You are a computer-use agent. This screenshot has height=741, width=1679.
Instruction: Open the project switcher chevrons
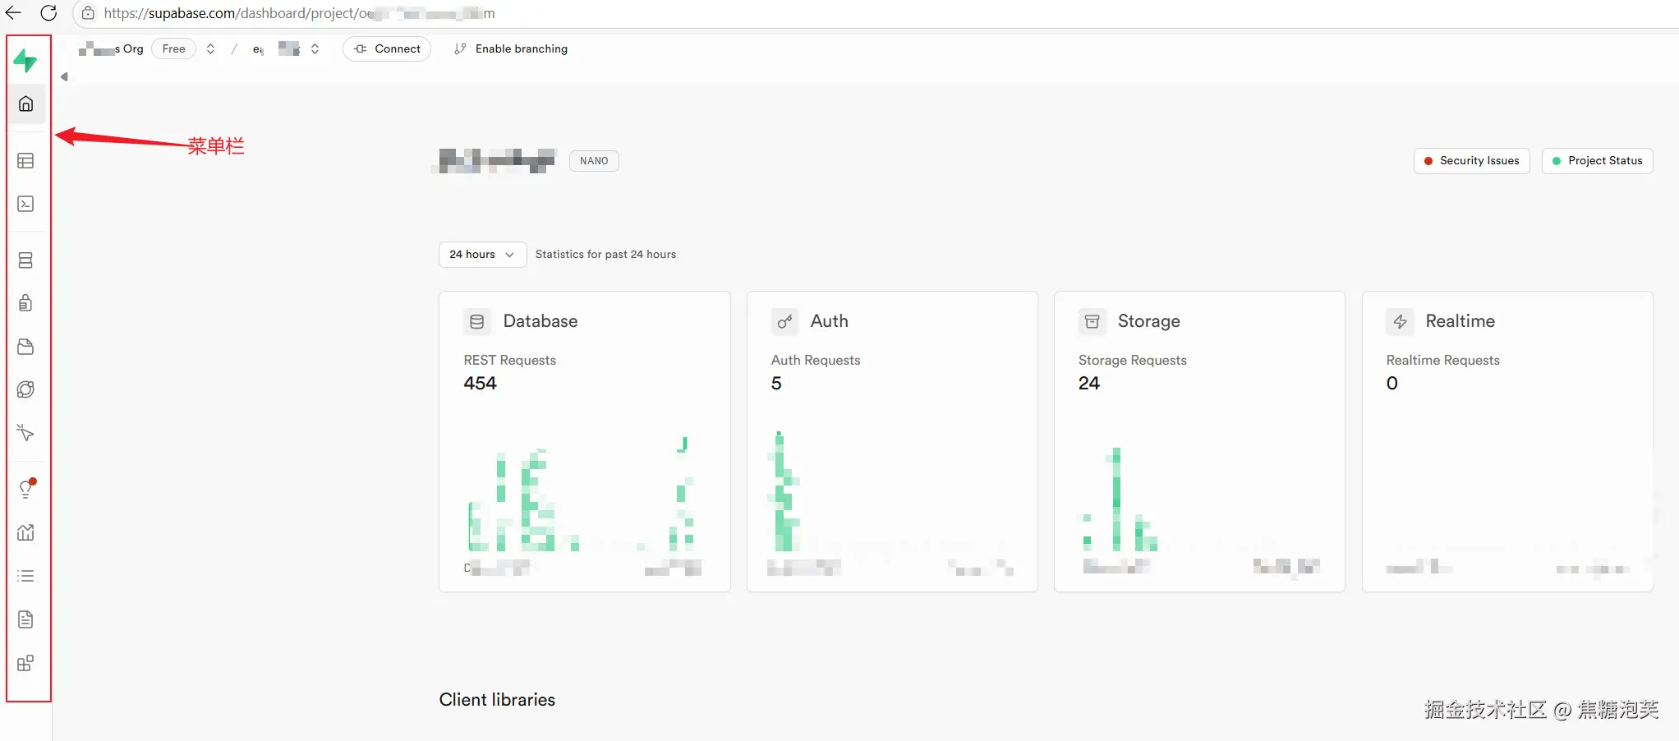coord(315,49)
